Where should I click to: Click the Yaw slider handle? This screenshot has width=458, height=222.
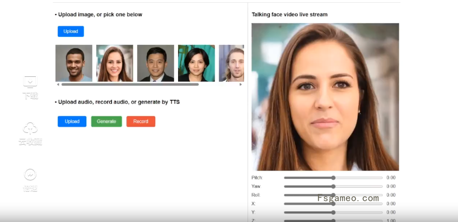(333, 186)
